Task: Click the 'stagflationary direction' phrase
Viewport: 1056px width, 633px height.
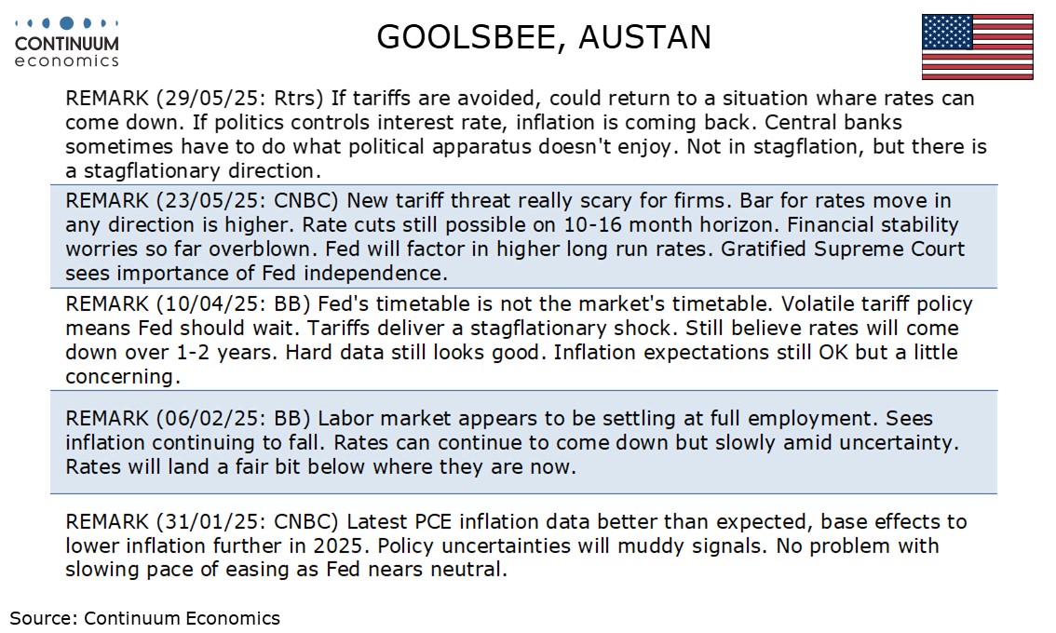Action: [x=201, y=171]
